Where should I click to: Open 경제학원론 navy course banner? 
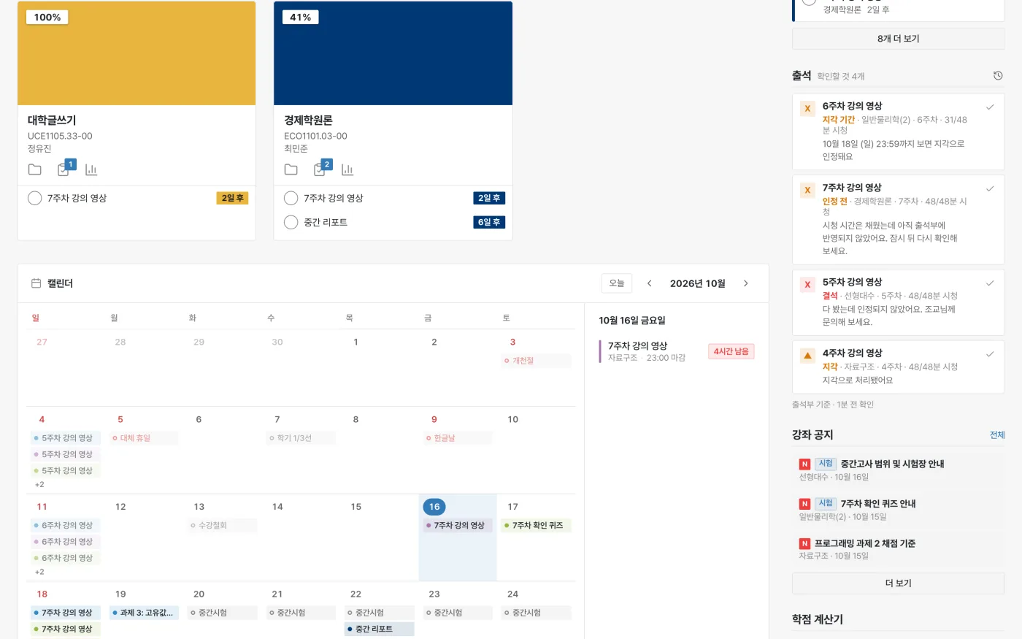(393, 53)
